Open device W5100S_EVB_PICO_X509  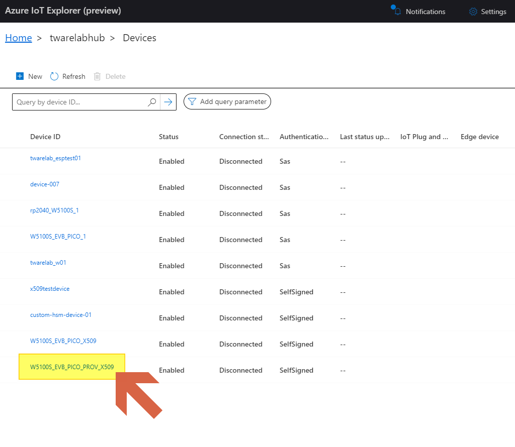click(x=63, y=341)
